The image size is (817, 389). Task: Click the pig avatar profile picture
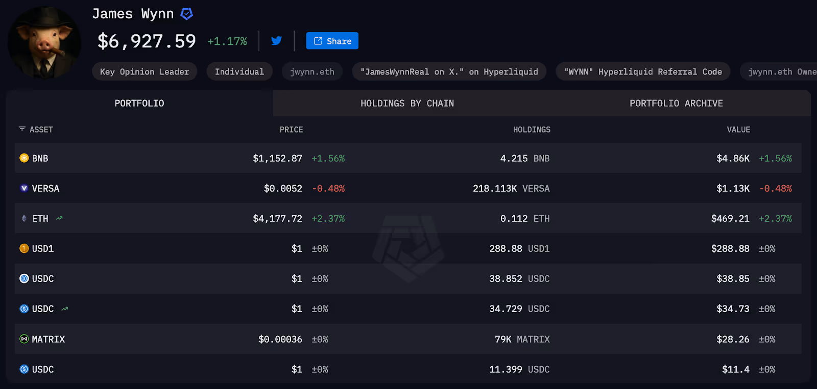pos(44,42)
